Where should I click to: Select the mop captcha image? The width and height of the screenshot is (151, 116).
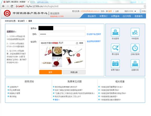pos(47,51)
